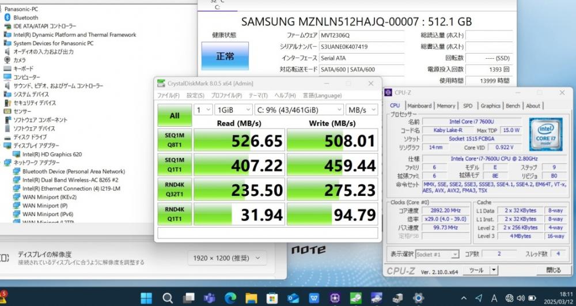Open volume tray icon
Screen dimensions: 576x306
pos(521,298)
